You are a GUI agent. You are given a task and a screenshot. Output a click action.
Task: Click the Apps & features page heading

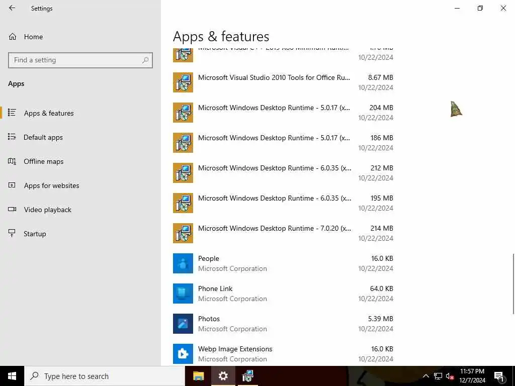pos(221,36)
